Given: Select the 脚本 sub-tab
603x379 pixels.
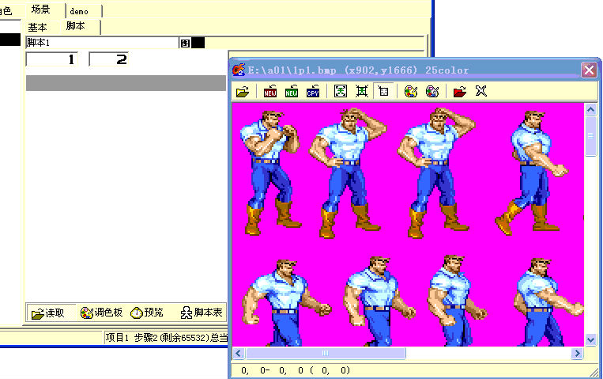Looking at the screenshot, I should click(75, 26).
